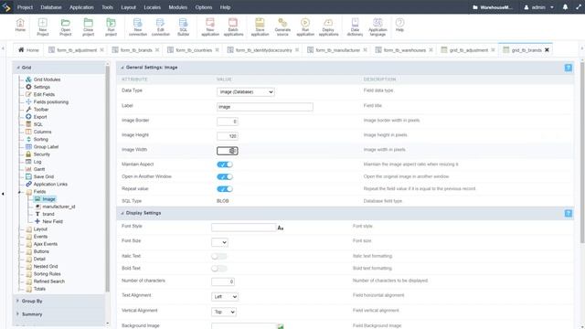Click the New application icon

pyautogui.click(x=210, y=27)
